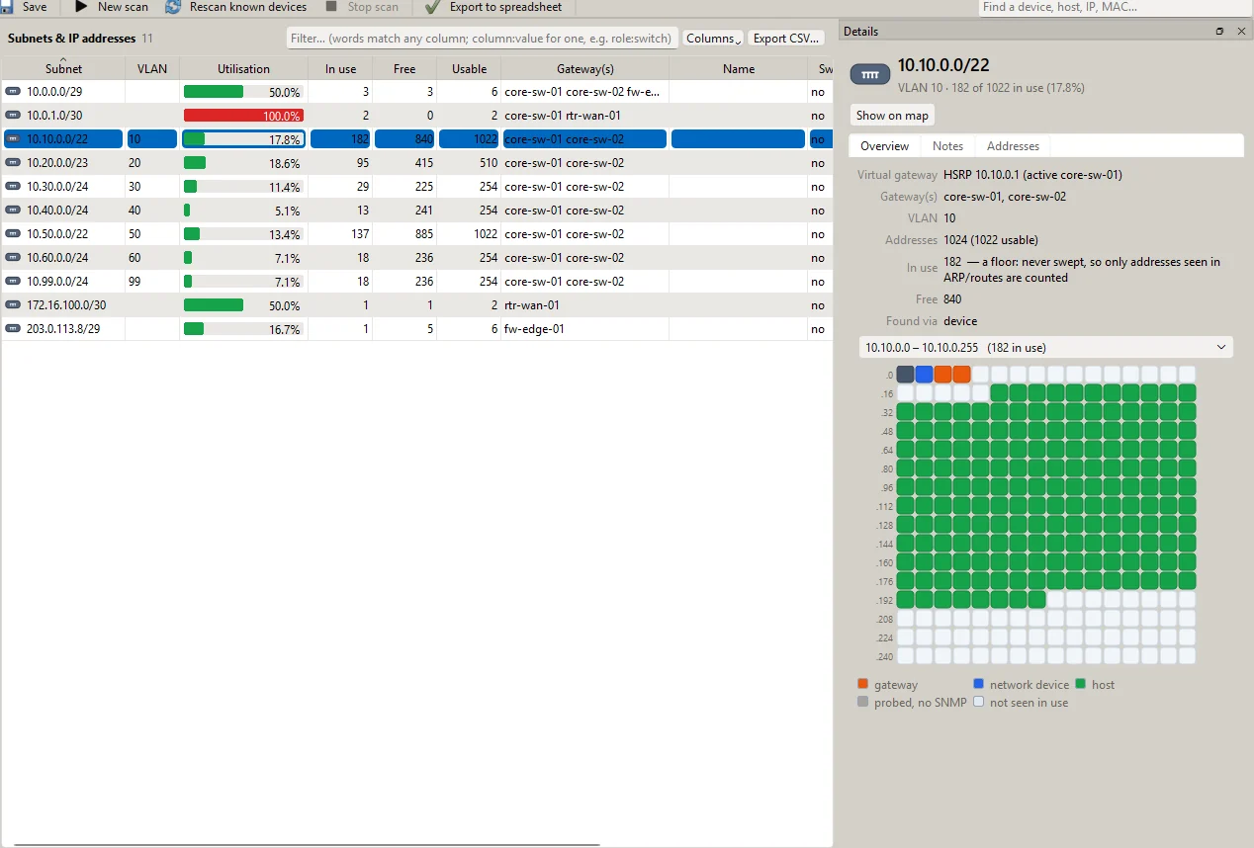This screenshot has height=848, width=1254.
Task: Click the Usable value 510 cell
Action: [469, 163]
